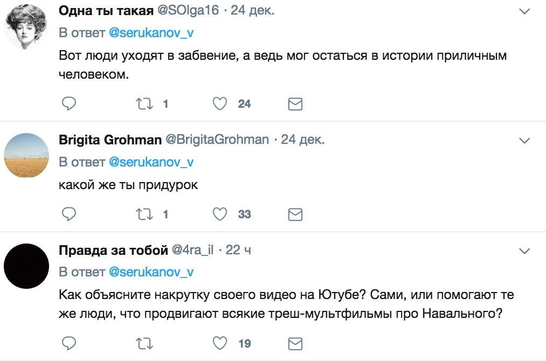Screen dimensions: 546x361
Task: Open more options for SOlga16's tweet
Action: (524, 11)
